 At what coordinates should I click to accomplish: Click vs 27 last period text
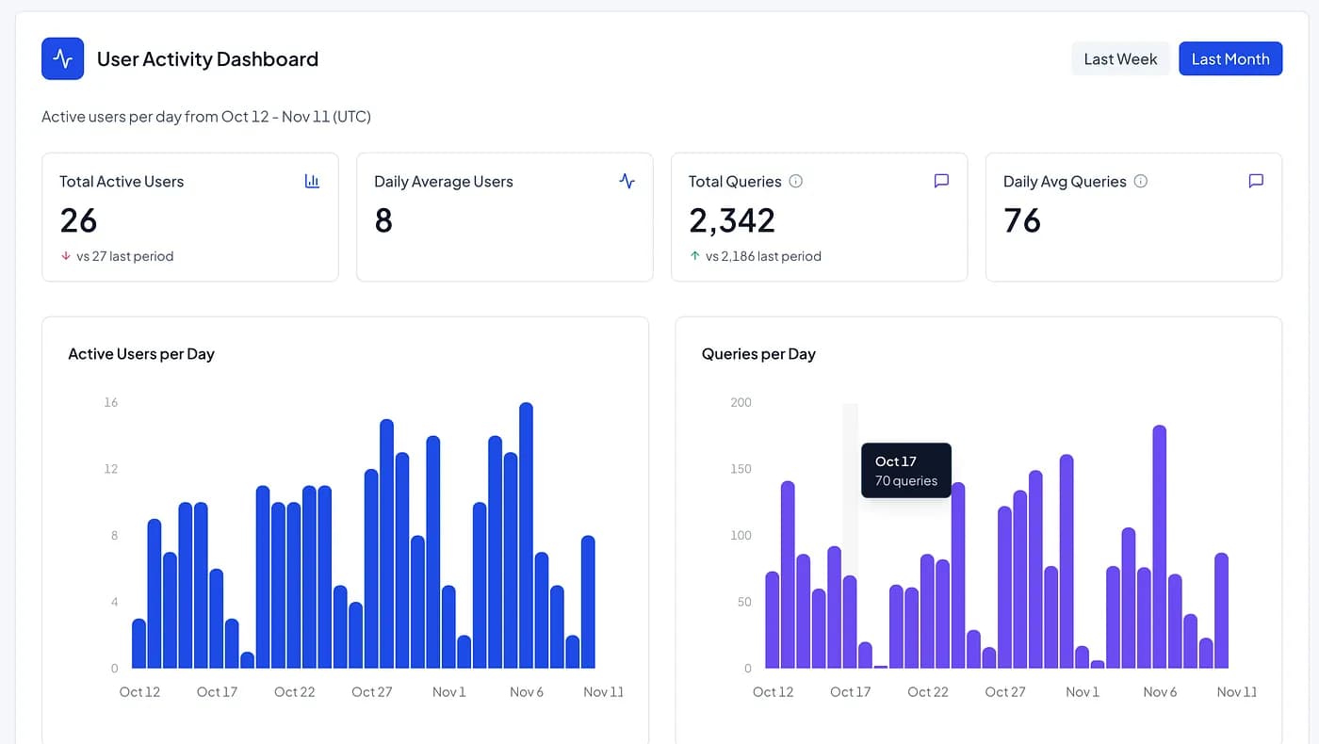pyautogui.click(x=125, y=256)
